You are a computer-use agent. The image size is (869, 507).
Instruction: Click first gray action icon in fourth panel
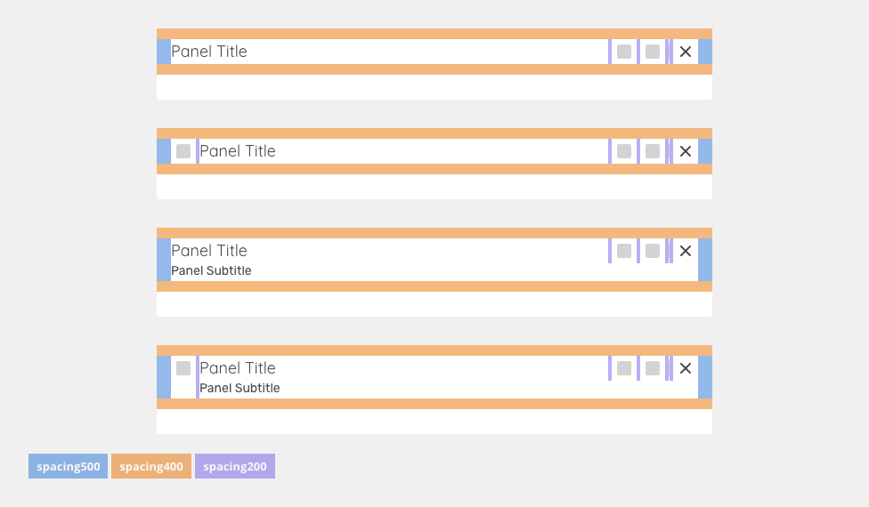tap(624, 368)
